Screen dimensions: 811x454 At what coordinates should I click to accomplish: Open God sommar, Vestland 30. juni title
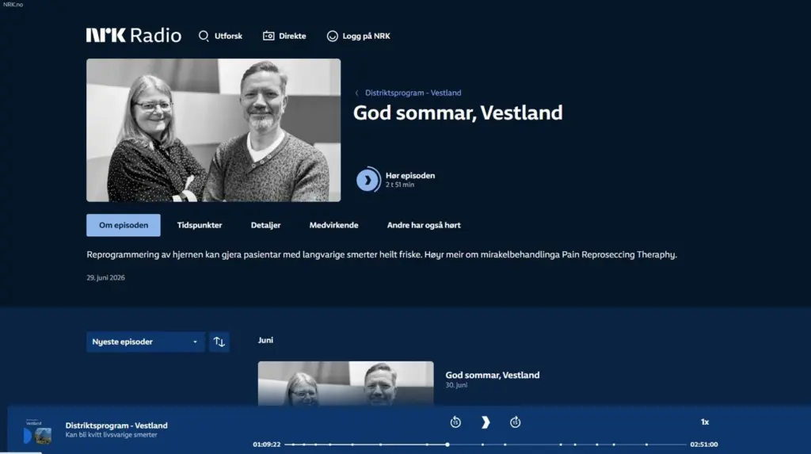493,375
